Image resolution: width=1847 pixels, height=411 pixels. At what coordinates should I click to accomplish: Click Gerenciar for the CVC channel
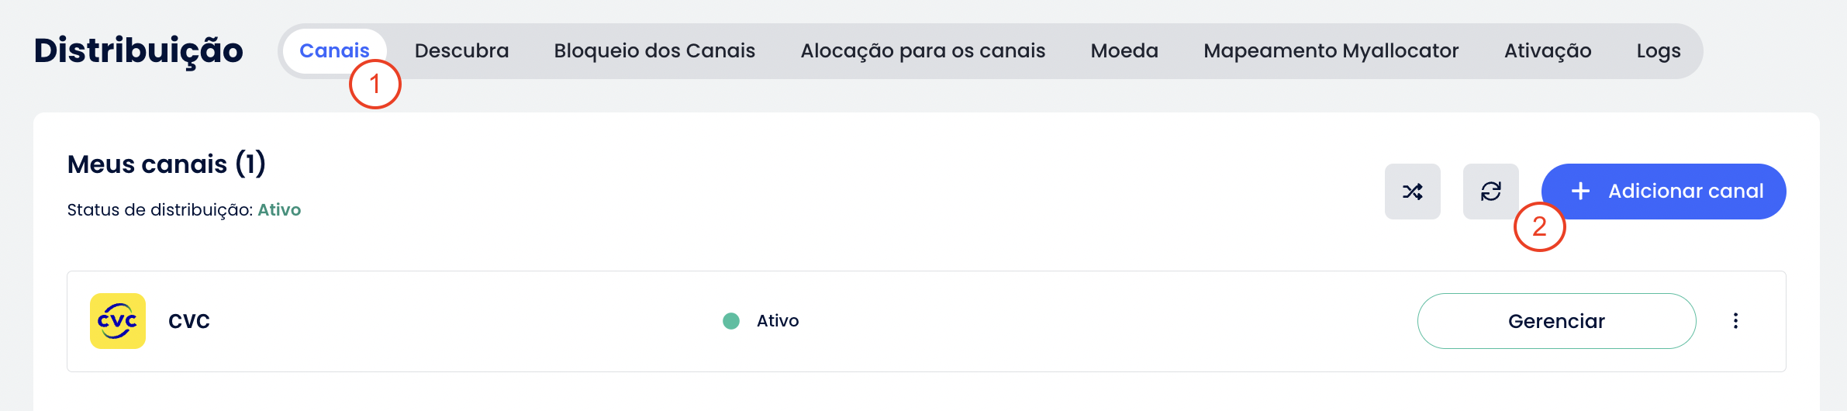(1556, 321)
